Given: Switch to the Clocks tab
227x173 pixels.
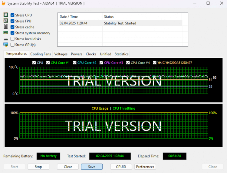Looking at the screenshot, I should [x=91, y=54].
